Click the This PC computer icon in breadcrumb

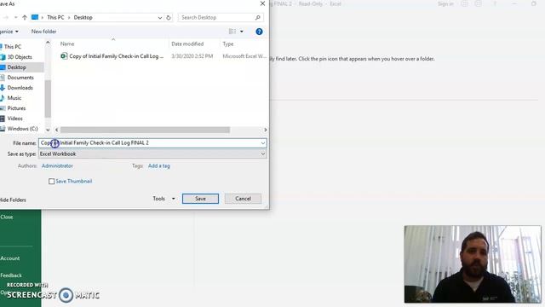(35, 17)
